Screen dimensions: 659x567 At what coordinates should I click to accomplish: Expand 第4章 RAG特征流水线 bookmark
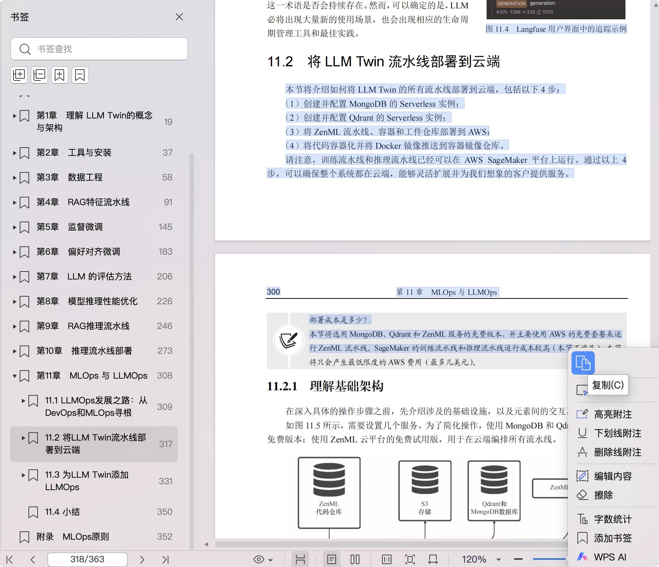[15, 202]
